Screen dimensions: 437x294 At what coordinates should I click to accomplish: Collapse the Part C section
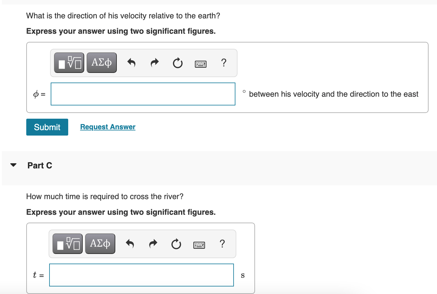pyautogui.click(x=13, y=165)
